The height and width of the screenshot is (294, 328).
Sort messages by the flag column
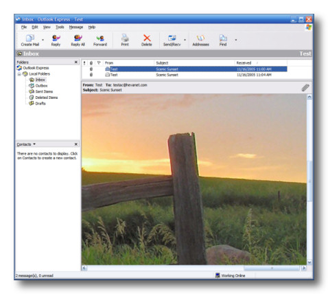click(x=99, y=63)
